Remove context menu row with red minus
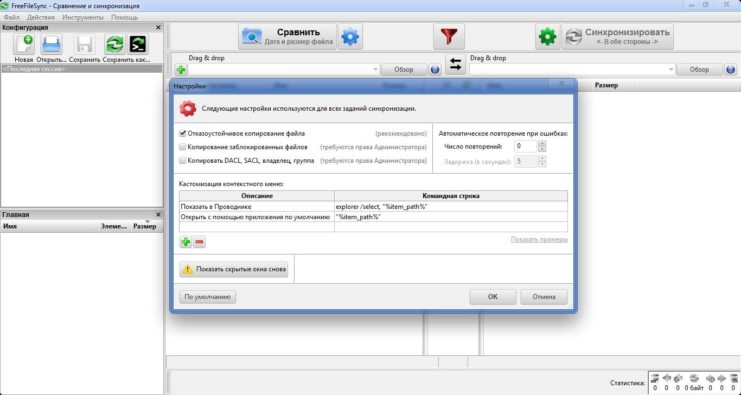Image resolution: width=741 pixels, height=395 pixels. [200, 242]
